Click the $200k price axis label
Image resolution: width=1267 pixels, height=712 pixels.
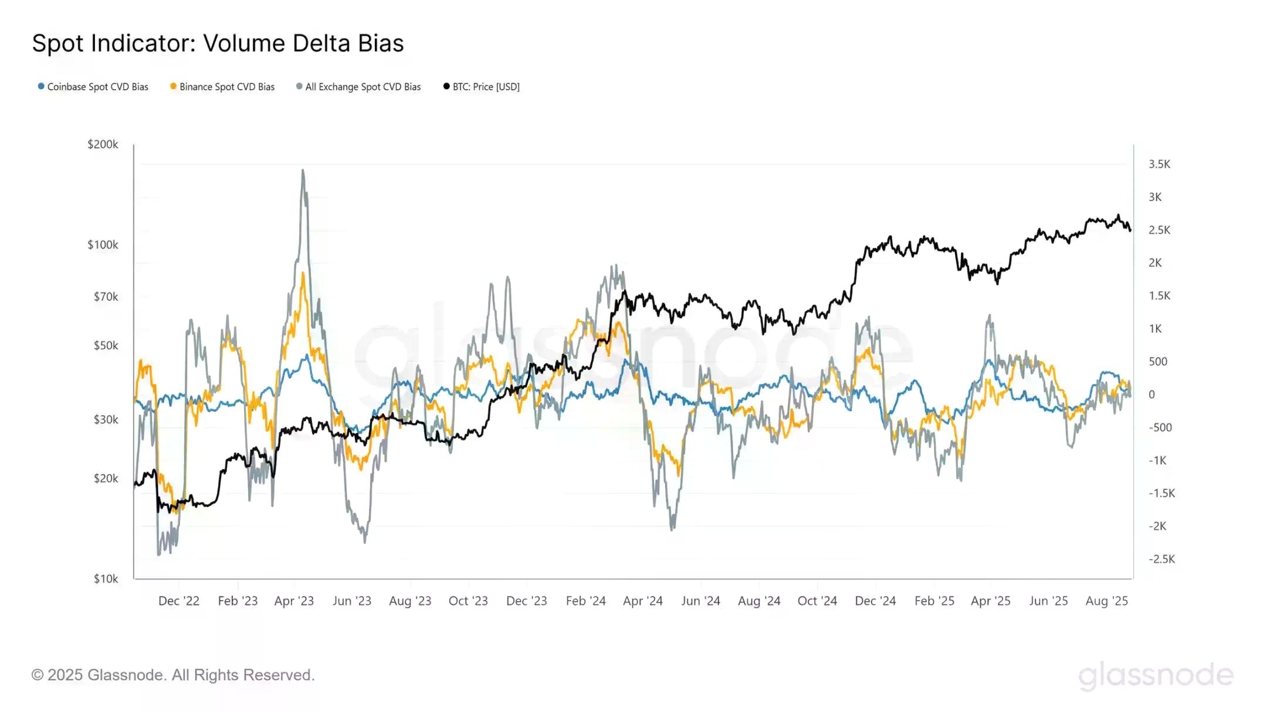coord(103,144)
